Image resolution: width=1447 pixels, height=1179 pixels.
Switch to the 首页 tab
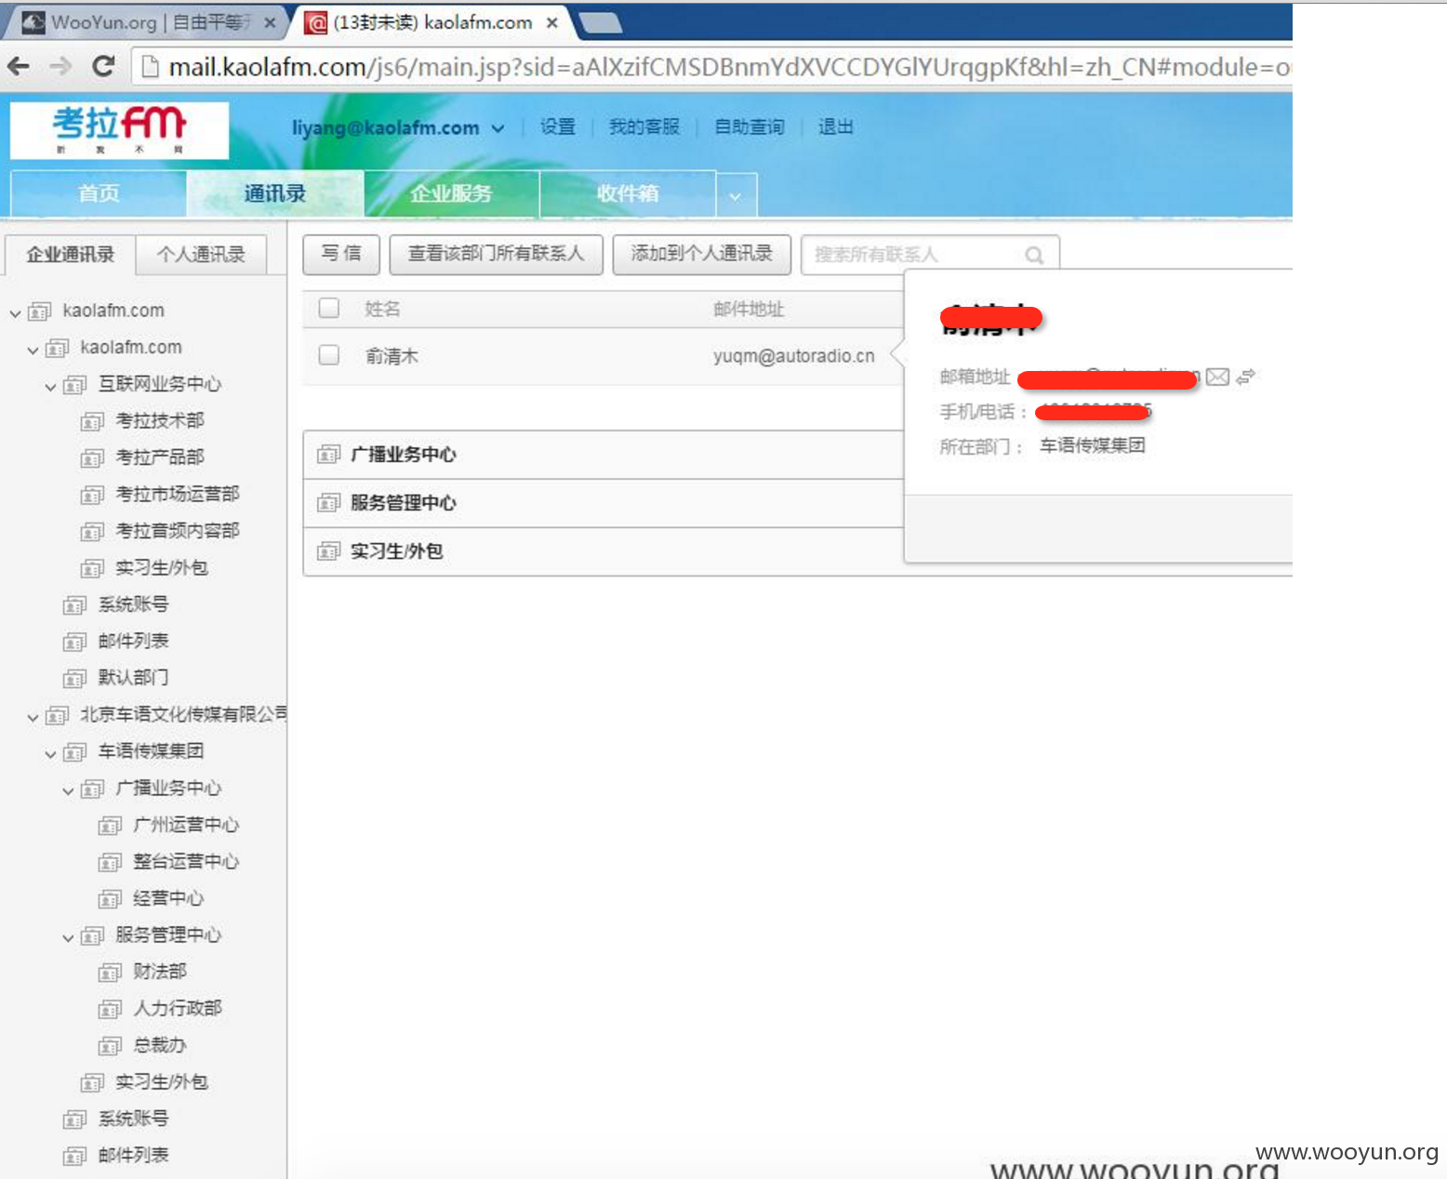[x=99, y=193]
